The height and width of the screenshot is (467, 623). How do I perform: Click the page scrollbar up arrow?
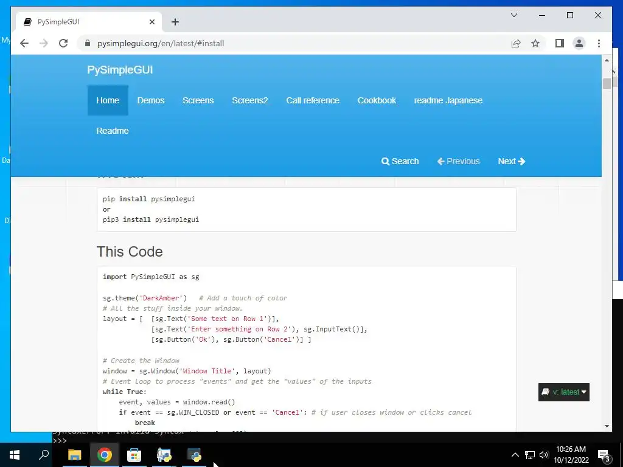tap(607, 60)
